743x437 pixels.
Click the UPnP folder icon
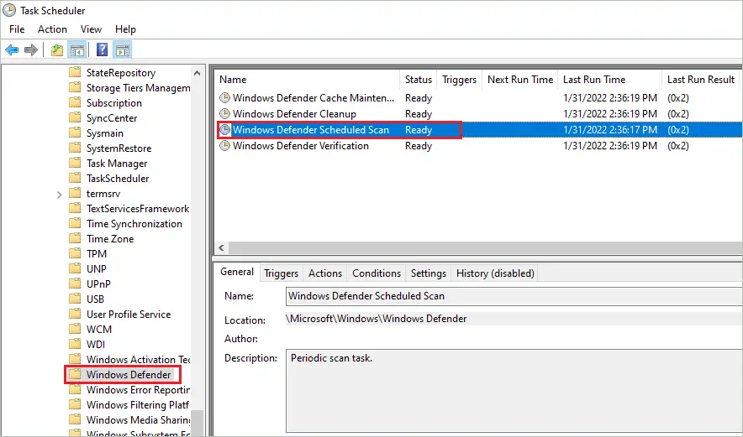click(75, 284)
